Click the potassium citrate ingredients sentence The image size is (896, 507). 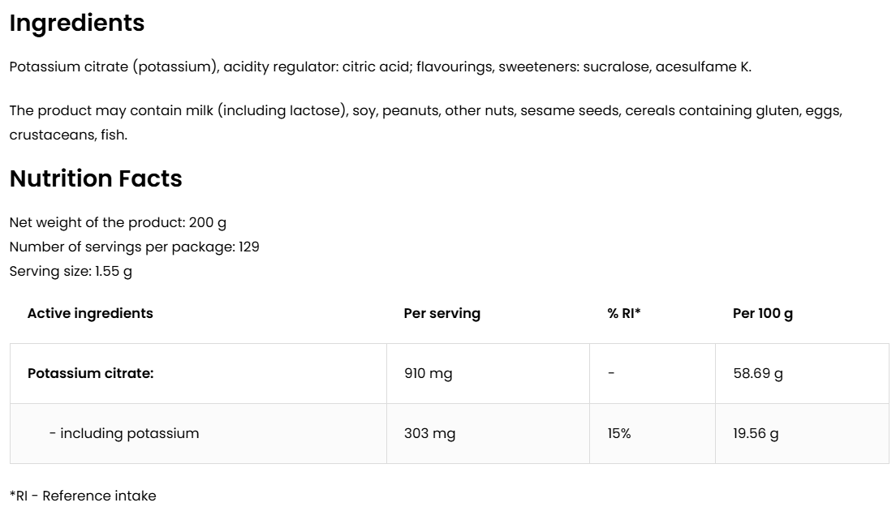[380, 67]
